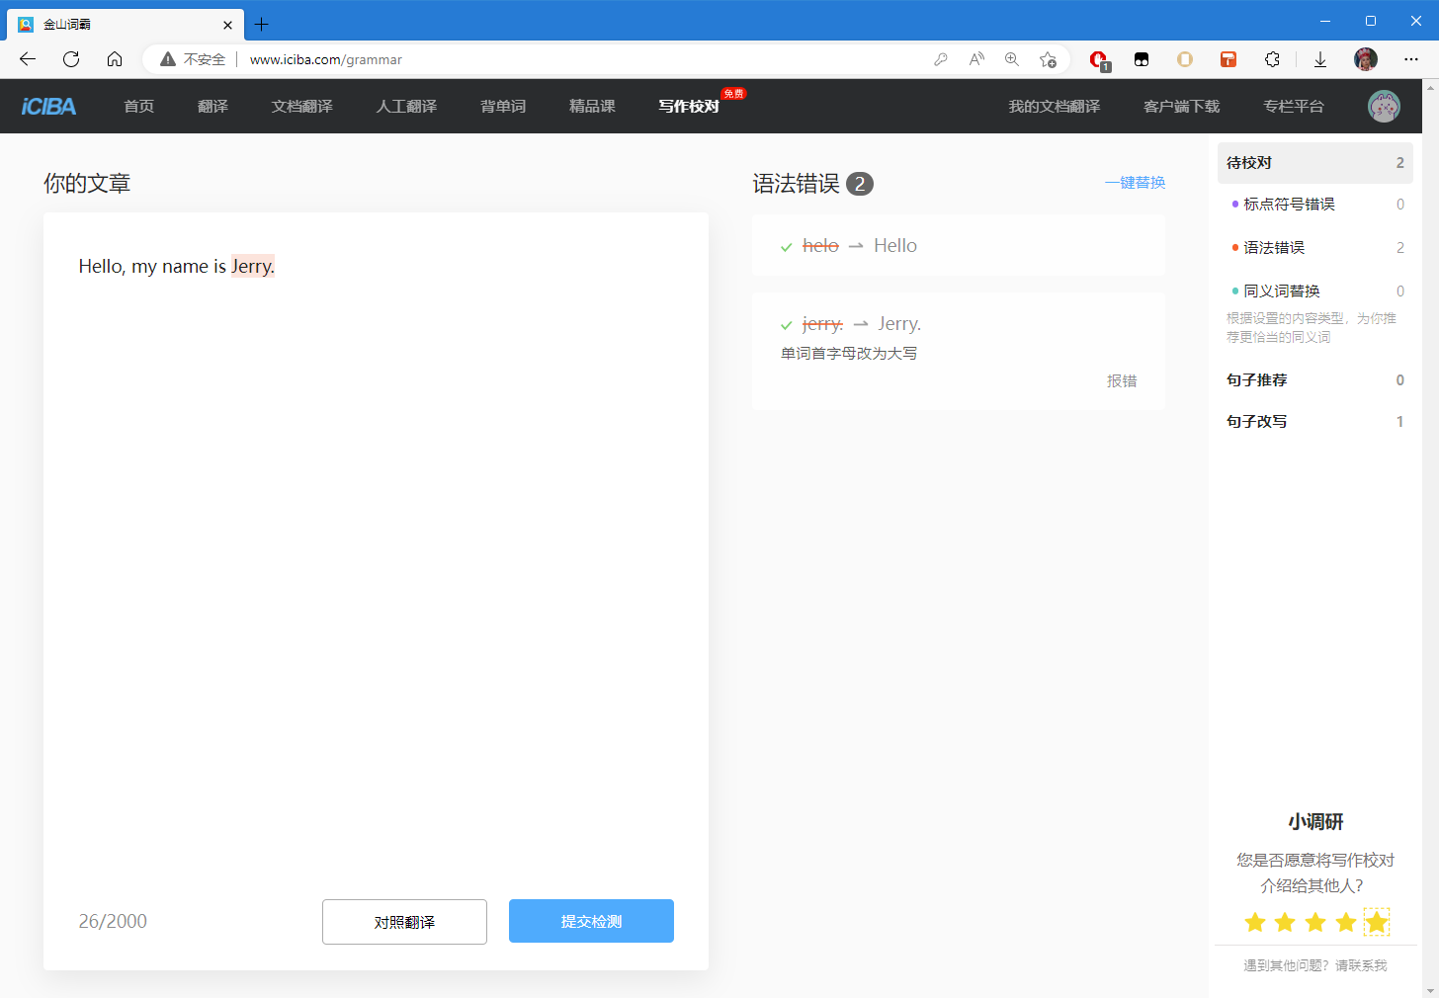Expand the 句子推荐 section

(1257, 379)
